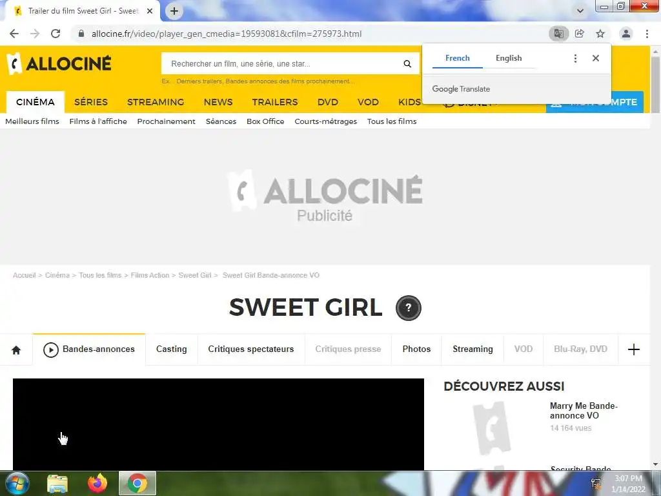
Task: Select the Photos tab
Action: [x=416, y=349]
